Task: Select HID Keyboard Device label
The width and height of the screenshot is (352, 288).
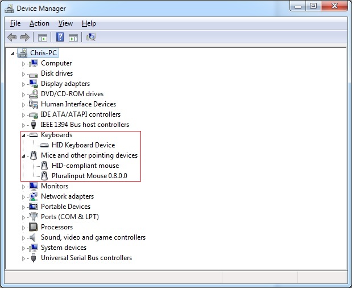Action: 83,145
